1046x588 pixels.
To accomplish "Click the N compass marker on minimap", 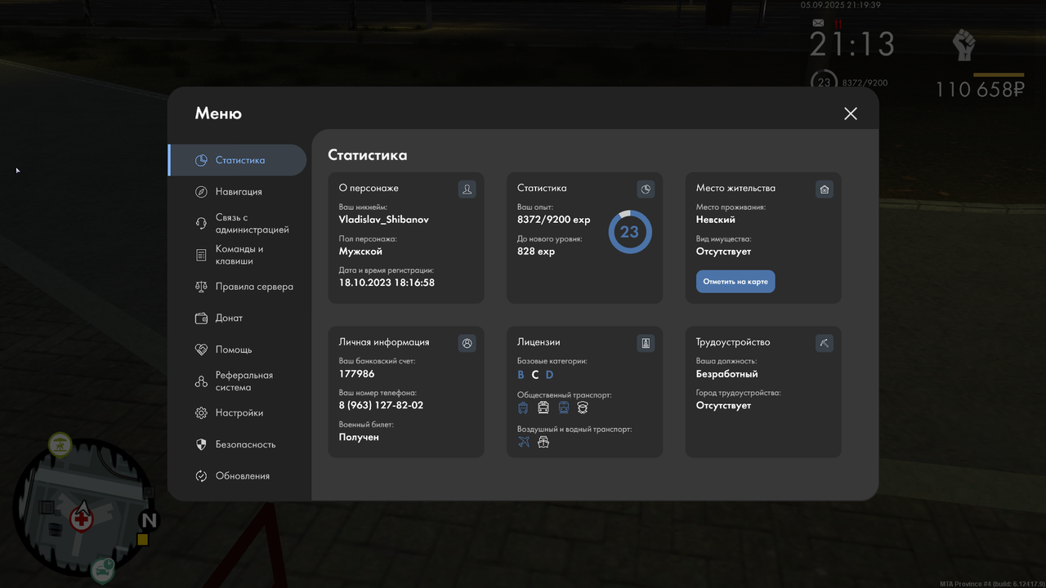I will (149, 520).
